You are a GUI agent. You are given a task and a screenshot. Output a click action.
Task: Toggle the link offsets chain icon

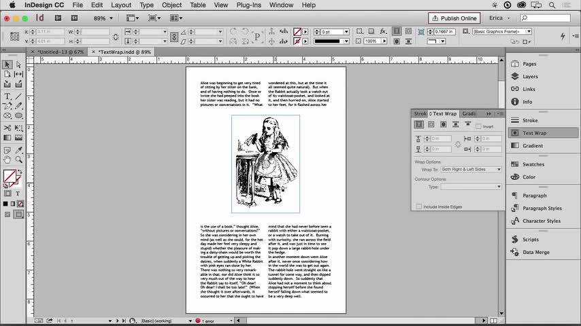tap(459, 144)
